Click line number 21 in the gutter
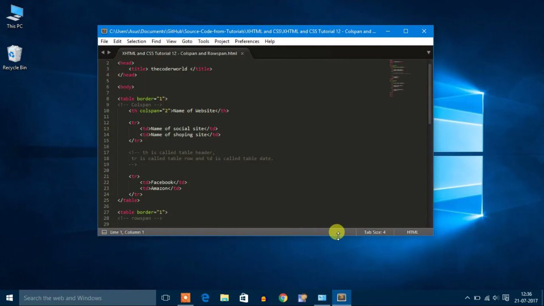 point(106,176)
